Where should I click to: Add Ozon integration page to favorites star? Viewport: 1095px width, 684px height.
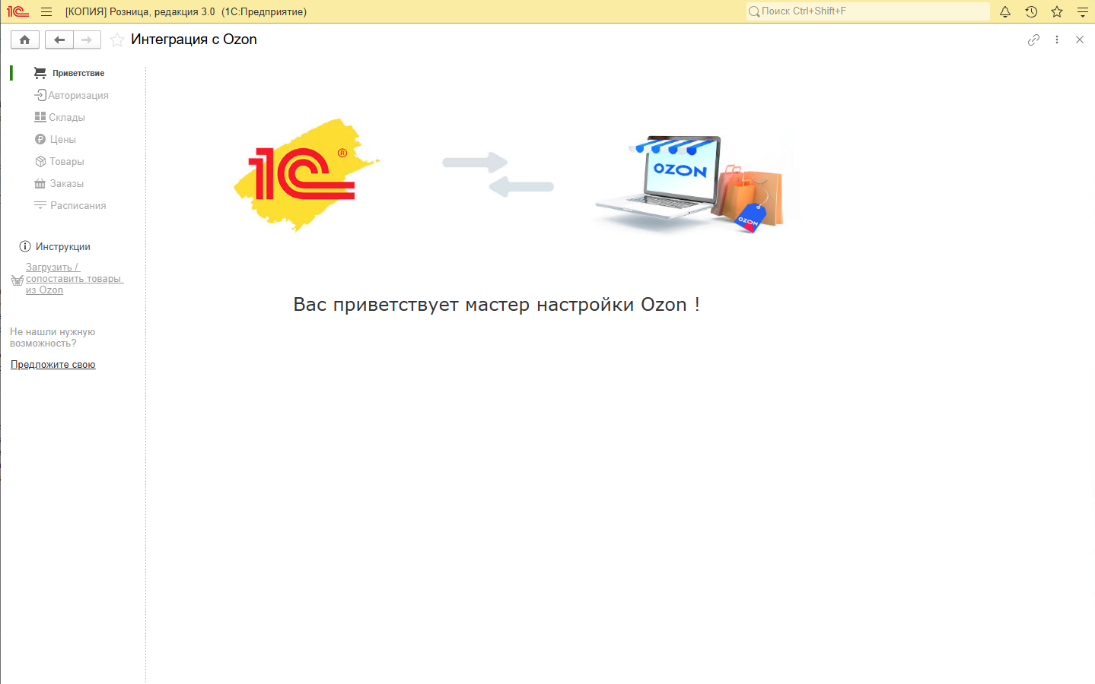pos(117,40)
